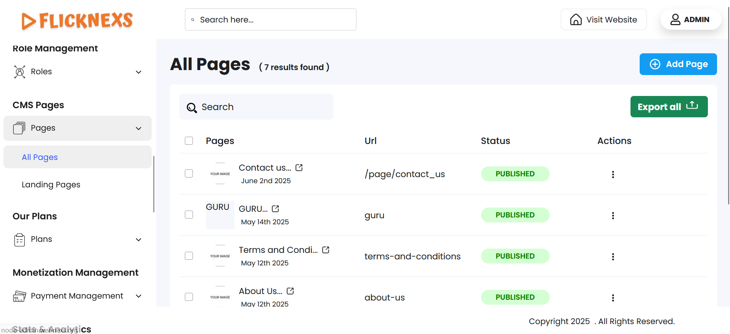Click the FLICKNEXS logo
This screenshot has height=334, width=730.
(x=77, y=21)
